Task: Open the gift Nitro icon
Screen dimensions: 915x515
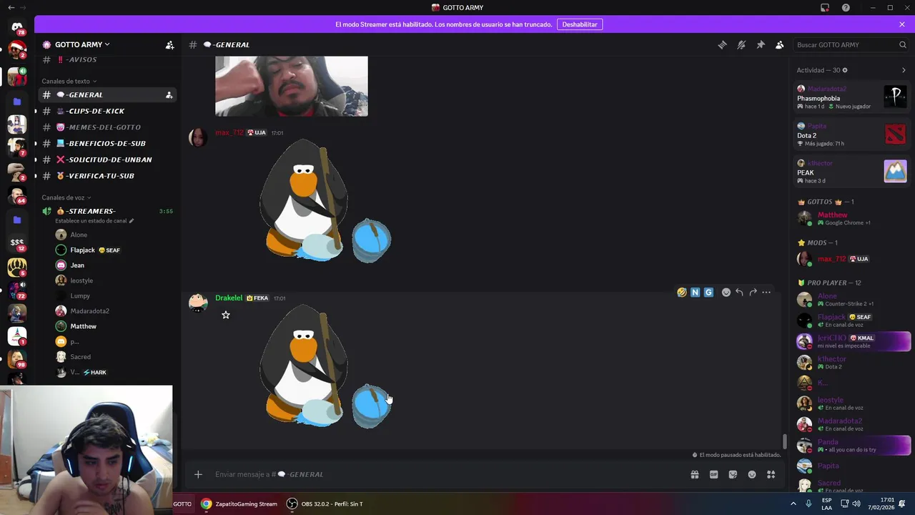Action: click(x=694, y=474)
